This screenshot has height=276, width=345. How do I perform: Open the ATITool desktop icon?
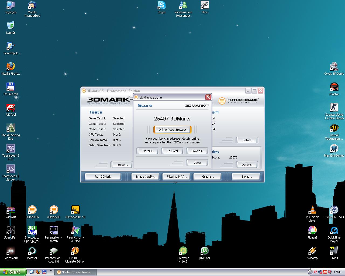pyautogui.click(x=11, y=110)
